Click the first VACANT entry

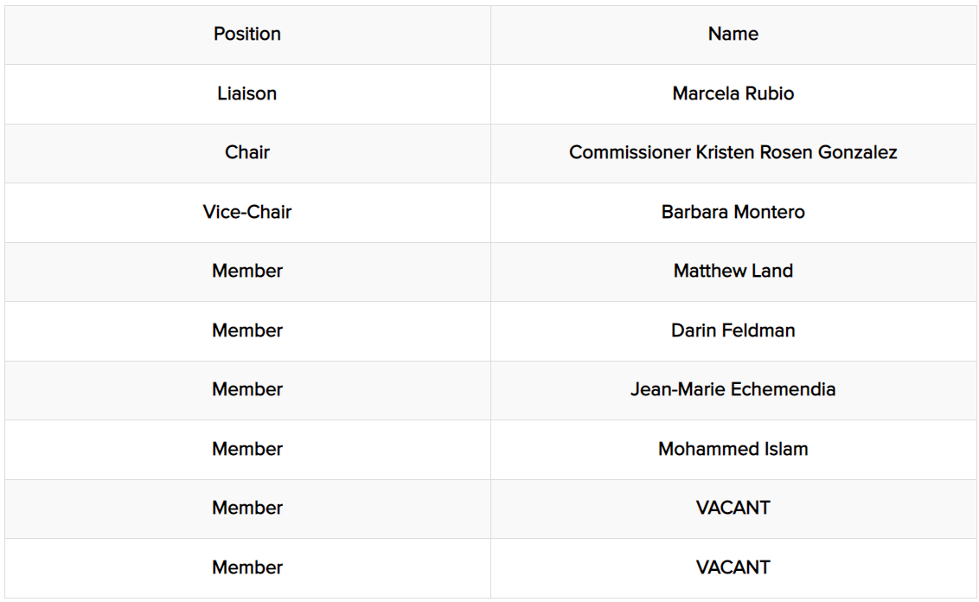pyautogui.click(x=733, y=508)
